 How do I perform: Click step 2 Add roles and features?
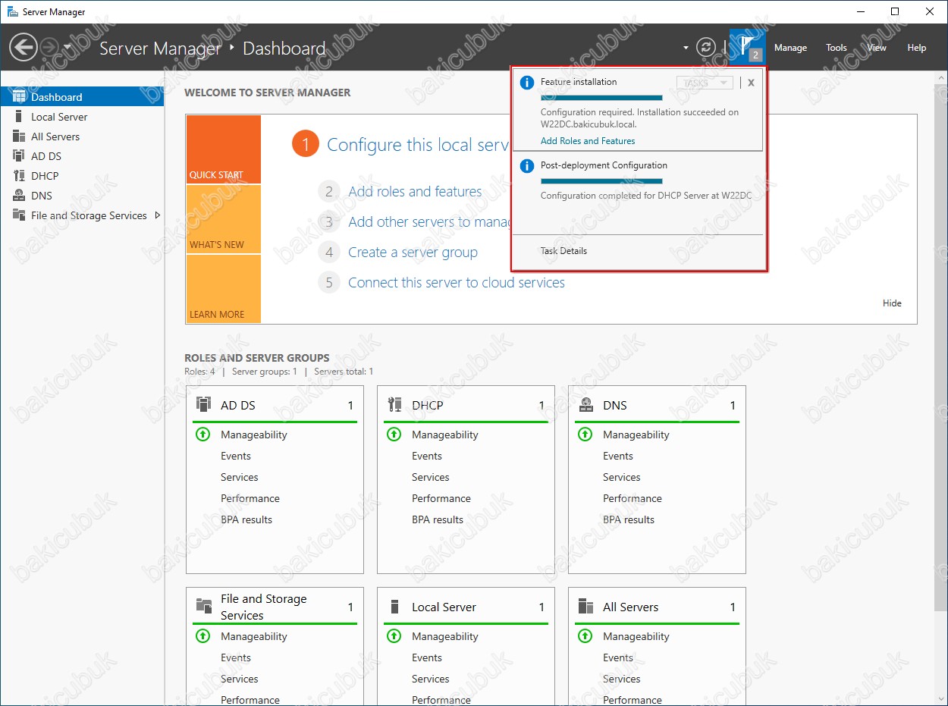point(415,192)
